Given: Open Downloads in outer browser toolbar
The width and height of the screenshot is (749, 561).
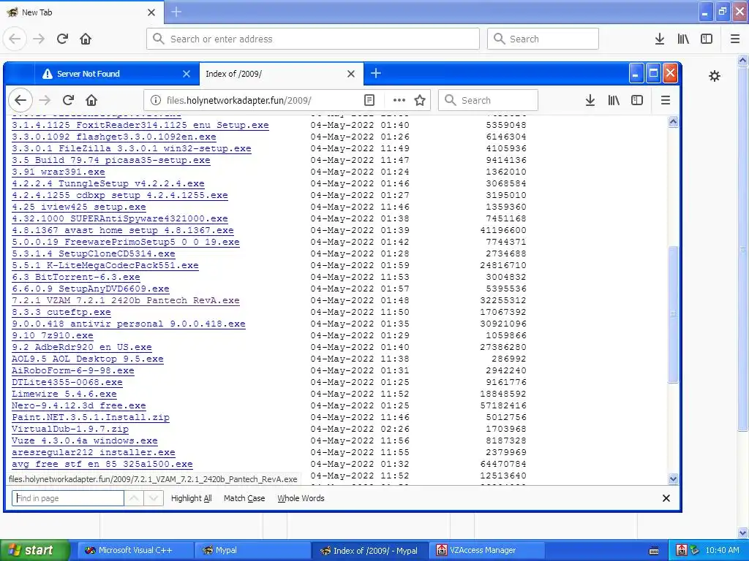Looking at the screenshot, I should 660,39.
